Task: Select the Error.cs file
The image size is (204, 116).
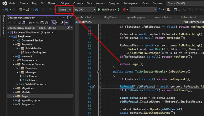Action: 33,76
